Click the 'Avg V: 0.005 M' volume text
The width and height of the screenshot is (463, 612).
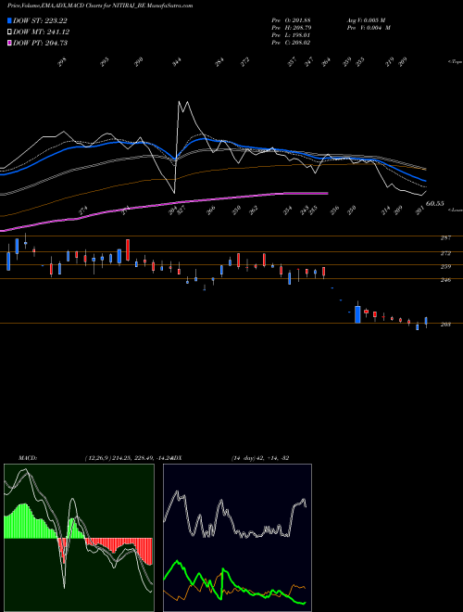(366, 19)
